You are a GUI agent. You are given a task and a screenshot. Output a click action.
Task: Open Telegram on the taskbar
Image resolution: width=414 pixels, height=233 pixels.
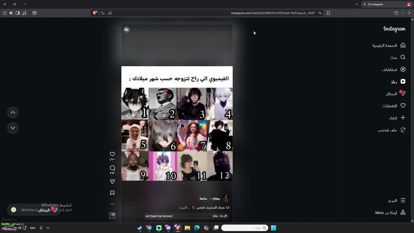149,228
